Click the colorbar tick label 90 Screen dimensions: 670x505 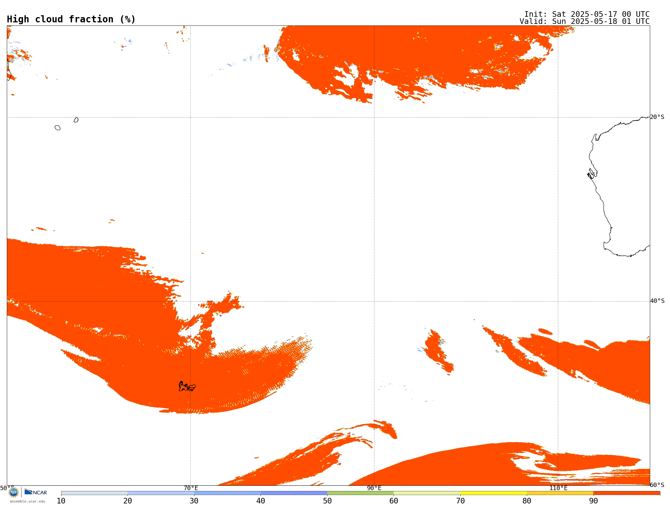point(593,501)
